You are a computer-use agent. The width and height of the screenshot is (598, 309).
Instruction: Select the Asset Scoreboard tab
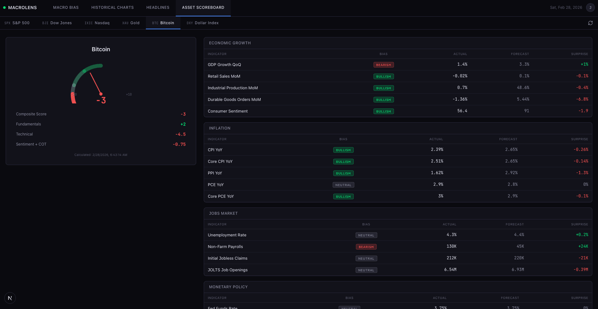pos(203,8)
